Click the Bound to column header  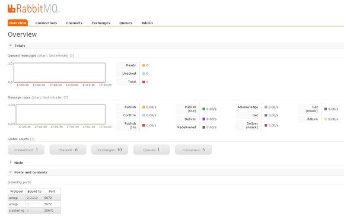tap(34, 192)
